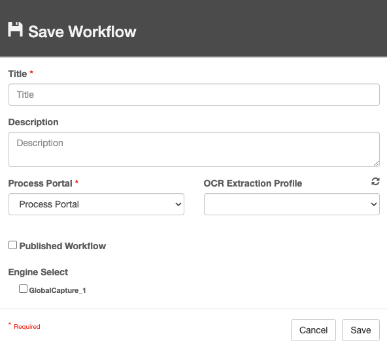Refresh the OCR Extraction Profile list
Viewport: 387px width, 349px height.
[x=375, y=181]
